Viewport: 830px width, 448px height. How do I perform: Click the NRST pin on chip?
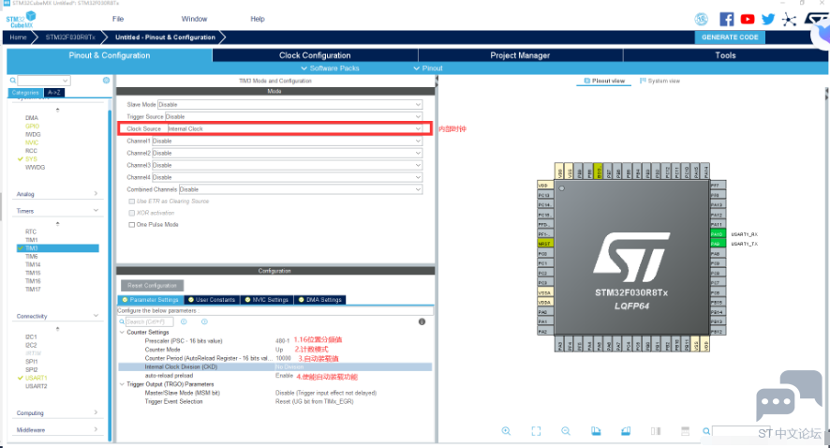tap(544, 244)
